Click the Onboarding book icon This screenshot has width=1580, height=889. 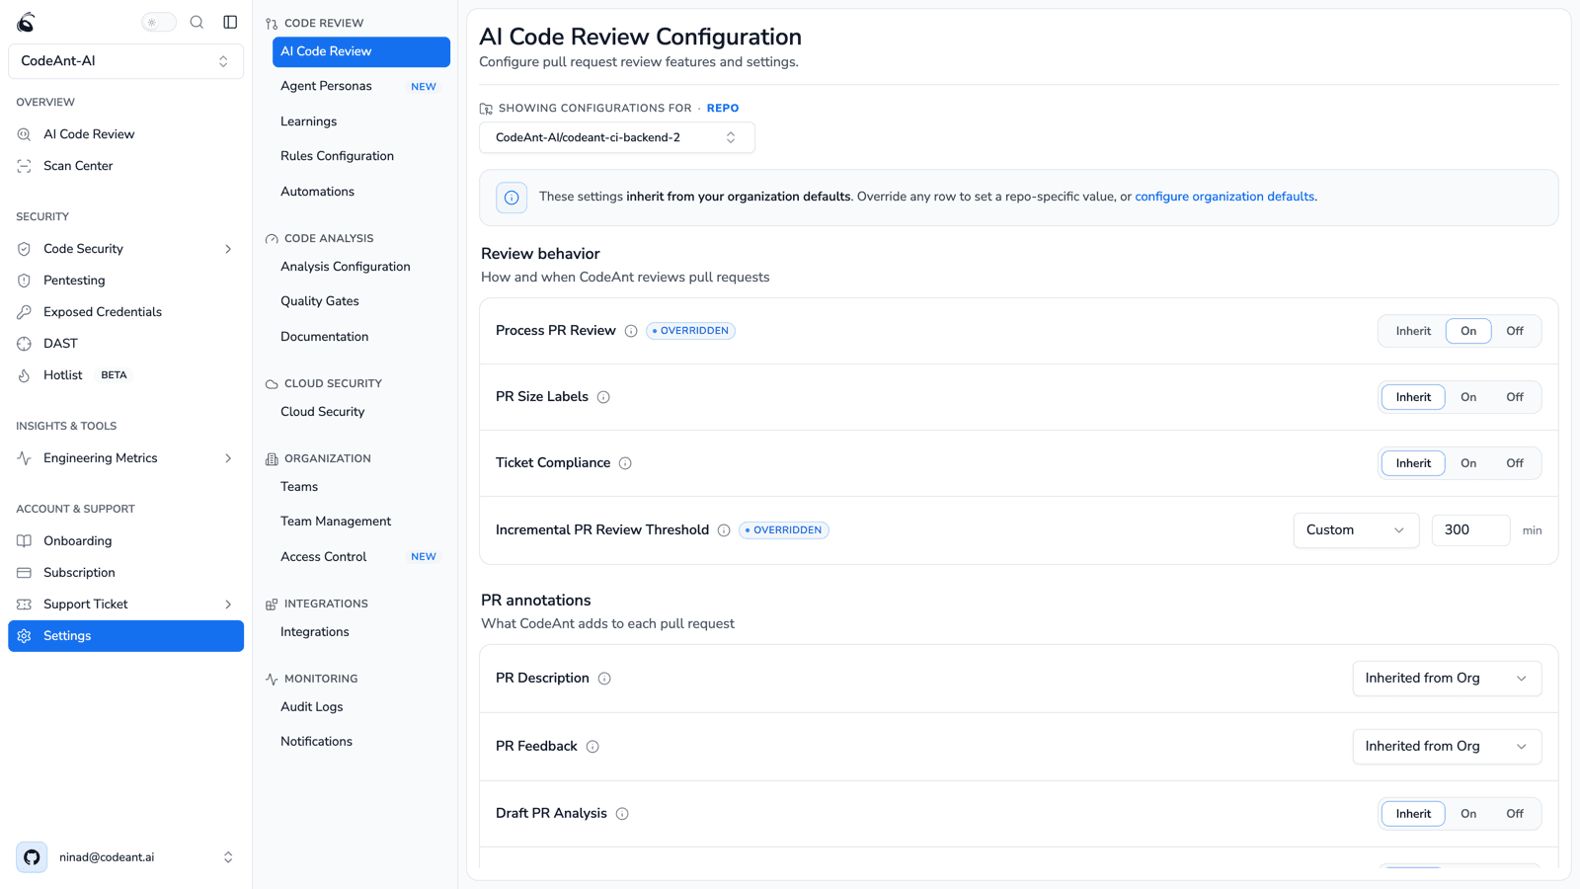25,541
